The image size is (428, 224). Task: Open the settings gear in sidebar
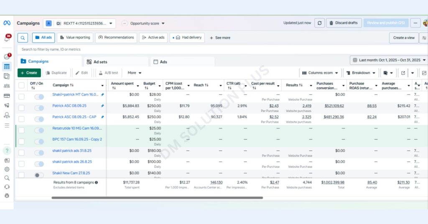point(7,169)
